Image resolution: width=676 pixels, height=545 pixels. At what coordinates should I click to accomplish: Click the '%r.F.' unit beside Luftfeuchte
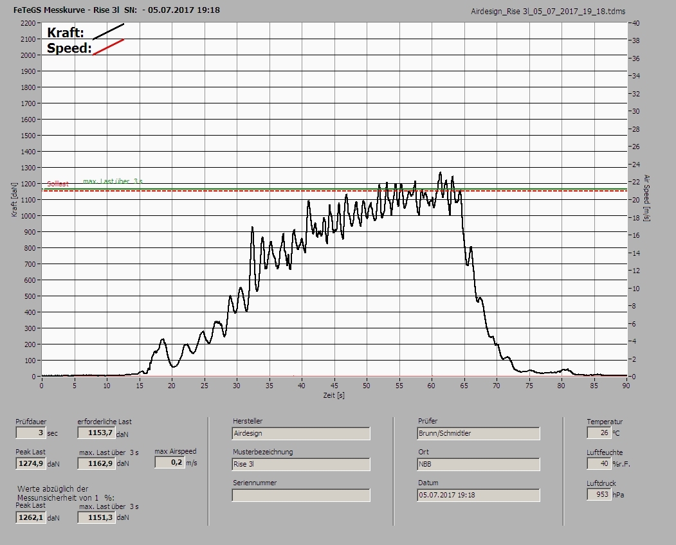(621, 465)
